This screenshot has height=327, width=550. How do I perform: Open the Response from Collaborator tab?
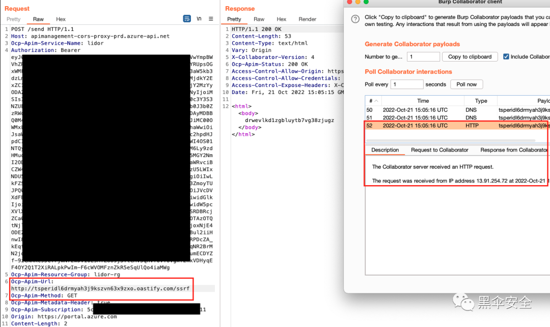point(513,150)
